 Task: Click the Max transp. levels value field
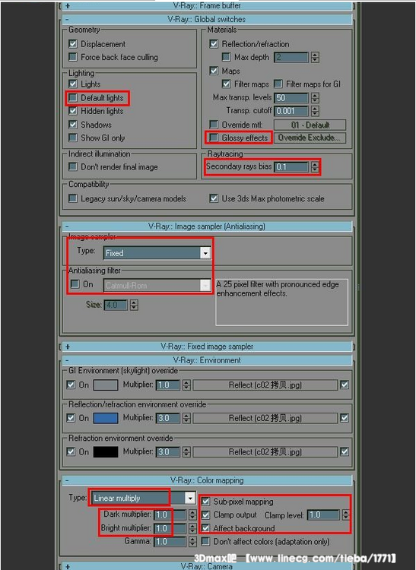point(291,98)
